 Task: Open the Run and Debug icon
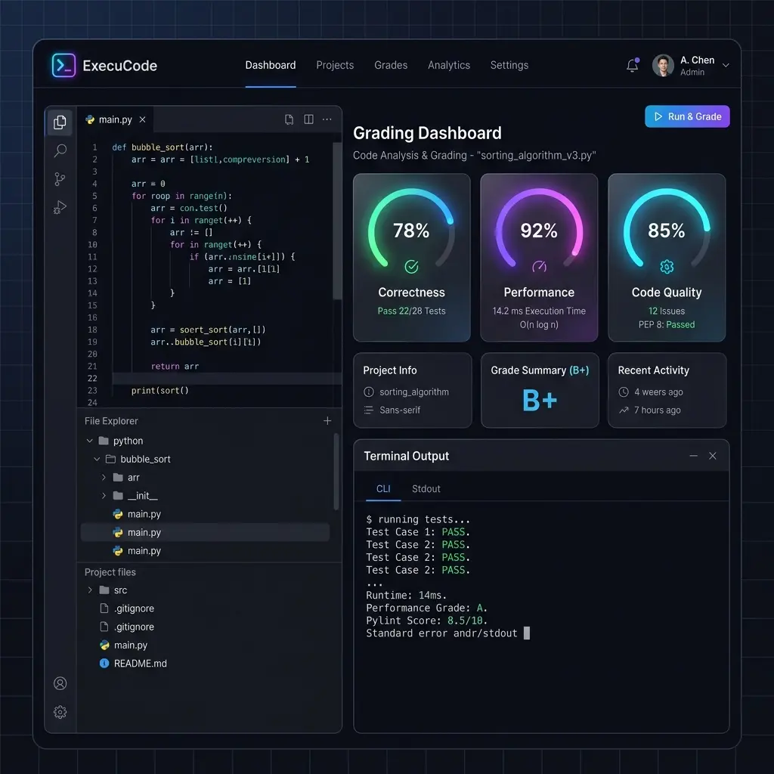point(60,207)
